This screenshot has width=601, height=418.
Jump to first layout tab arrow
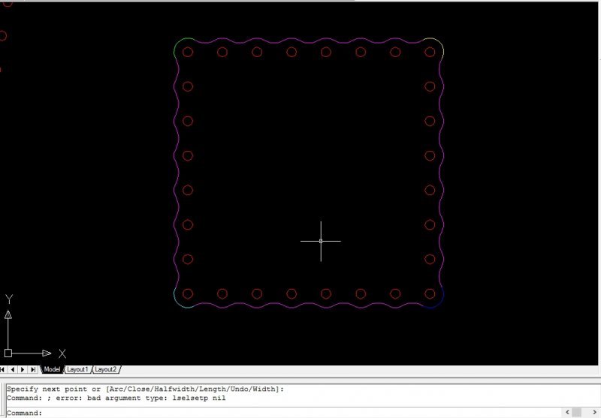point(3,369)
